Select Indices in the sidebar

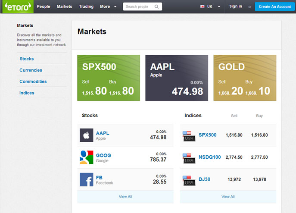[27, 93]
